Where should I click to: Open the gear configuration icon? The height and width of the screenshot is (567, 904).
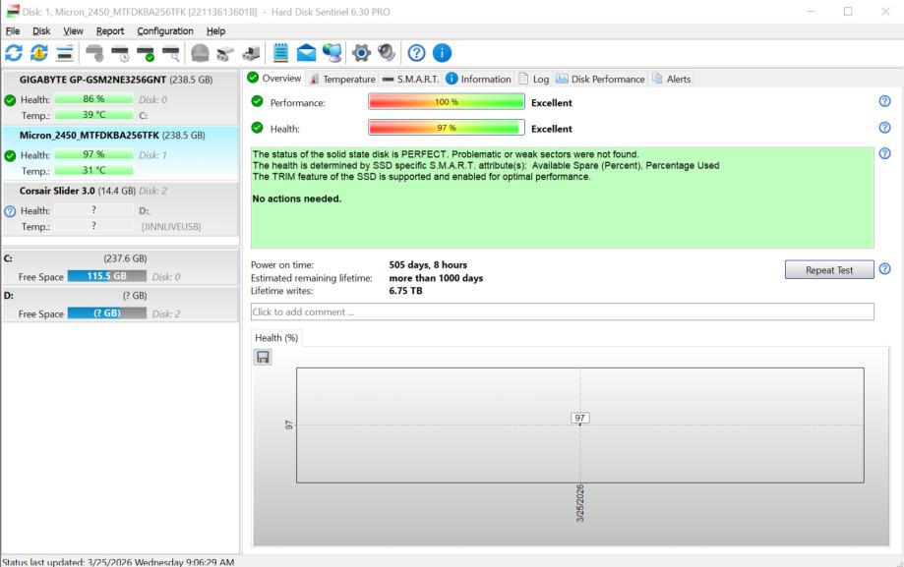361,53
